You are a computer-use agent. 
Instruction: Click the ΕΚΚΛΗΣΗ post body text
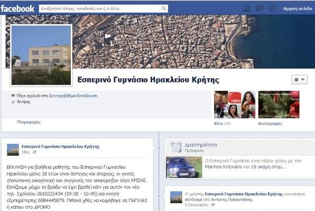[77, 187]
